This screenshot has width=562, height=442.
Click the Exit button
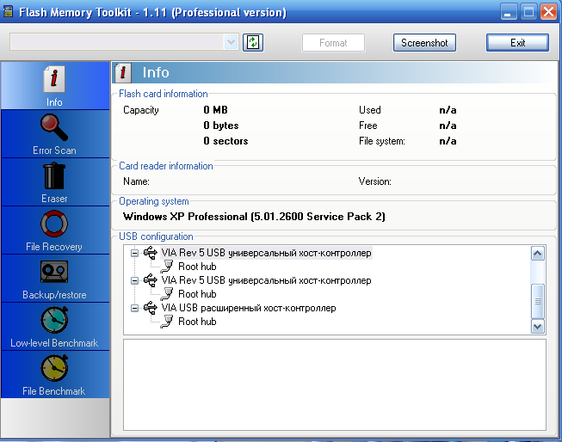[x=517, y=43]
